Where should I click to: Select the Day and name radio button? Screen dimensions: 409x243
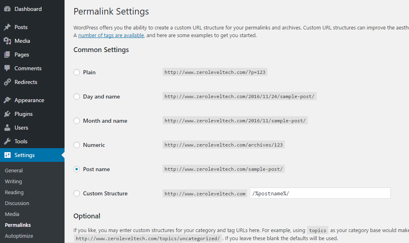[76, 96]
